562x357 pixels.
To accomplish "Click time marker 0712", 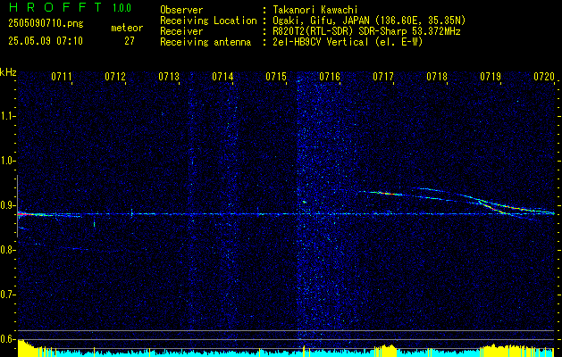I will click(x=115, y=77).
